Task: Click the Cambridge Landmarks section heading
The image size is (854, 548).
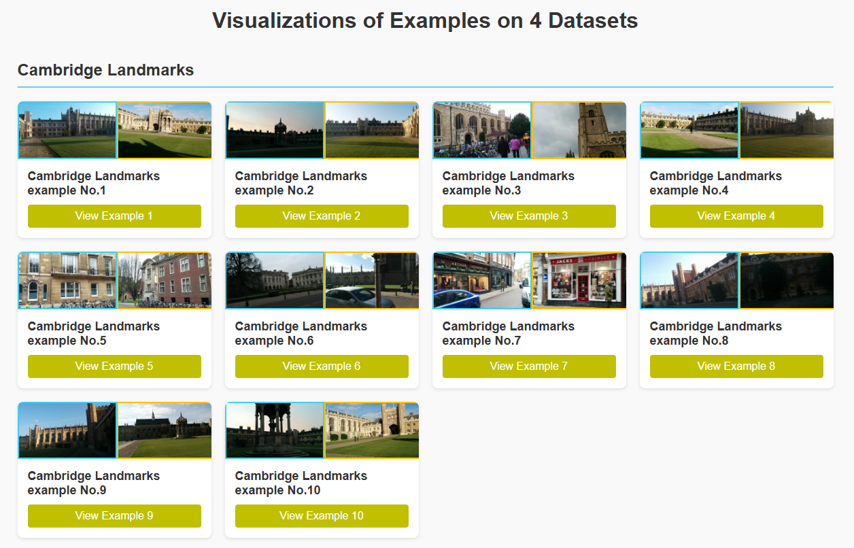Action: (105, 70)
